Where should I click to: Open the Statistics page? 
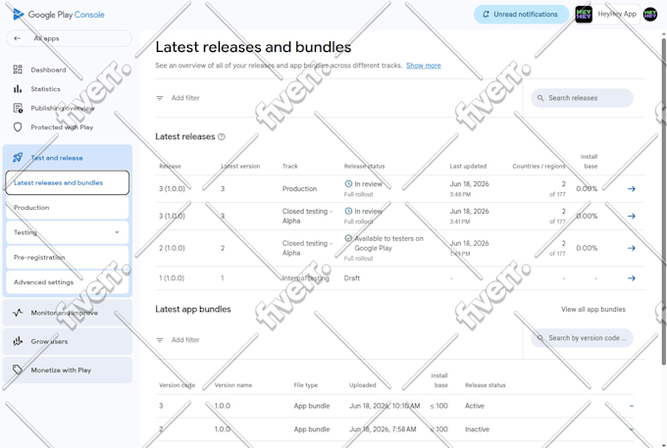coord(45,89)
